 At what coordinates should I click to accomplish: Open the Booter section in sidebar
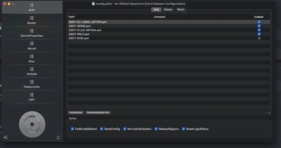[32, 20]
